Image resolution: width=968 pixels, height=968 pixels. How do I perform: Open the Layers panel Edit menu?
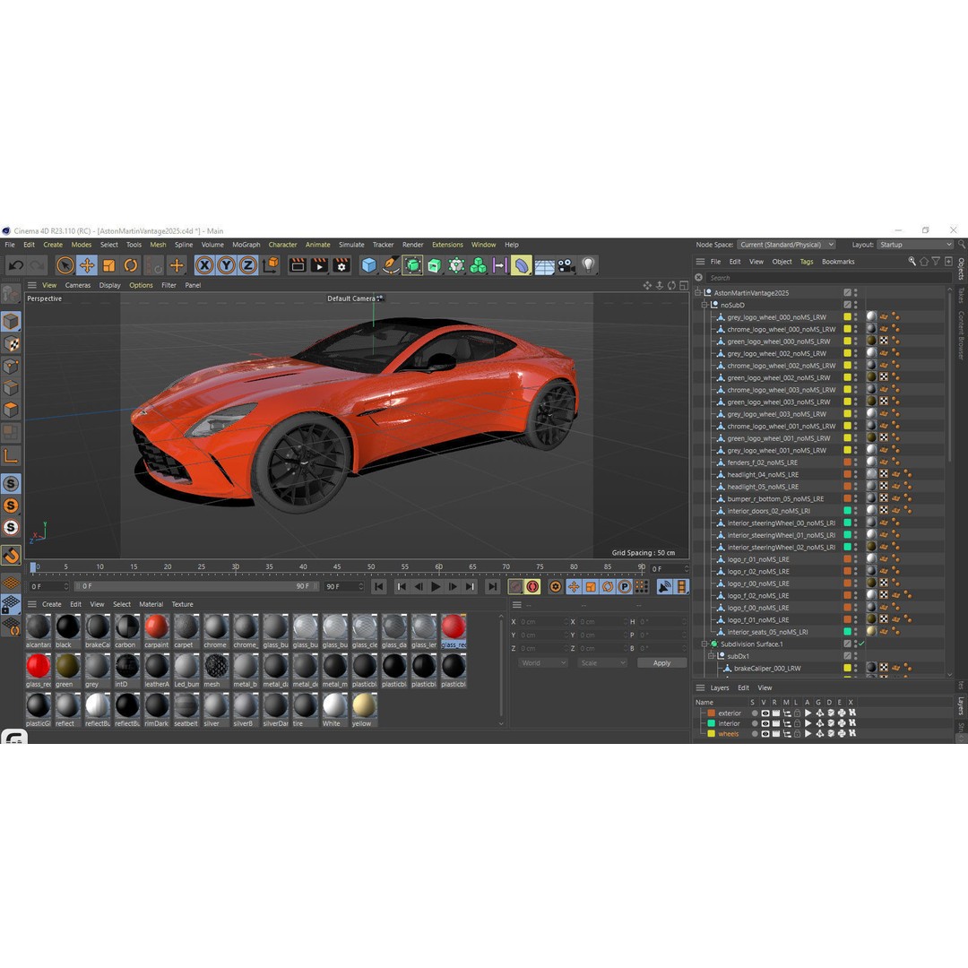tap(743, 687)
